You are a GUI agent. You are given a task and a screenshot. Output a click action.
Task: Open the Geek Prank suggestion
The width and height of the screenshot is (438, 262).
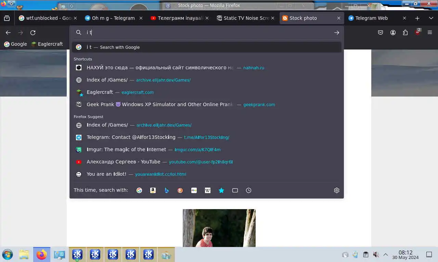pyautogui.click(x=207, y=104)
